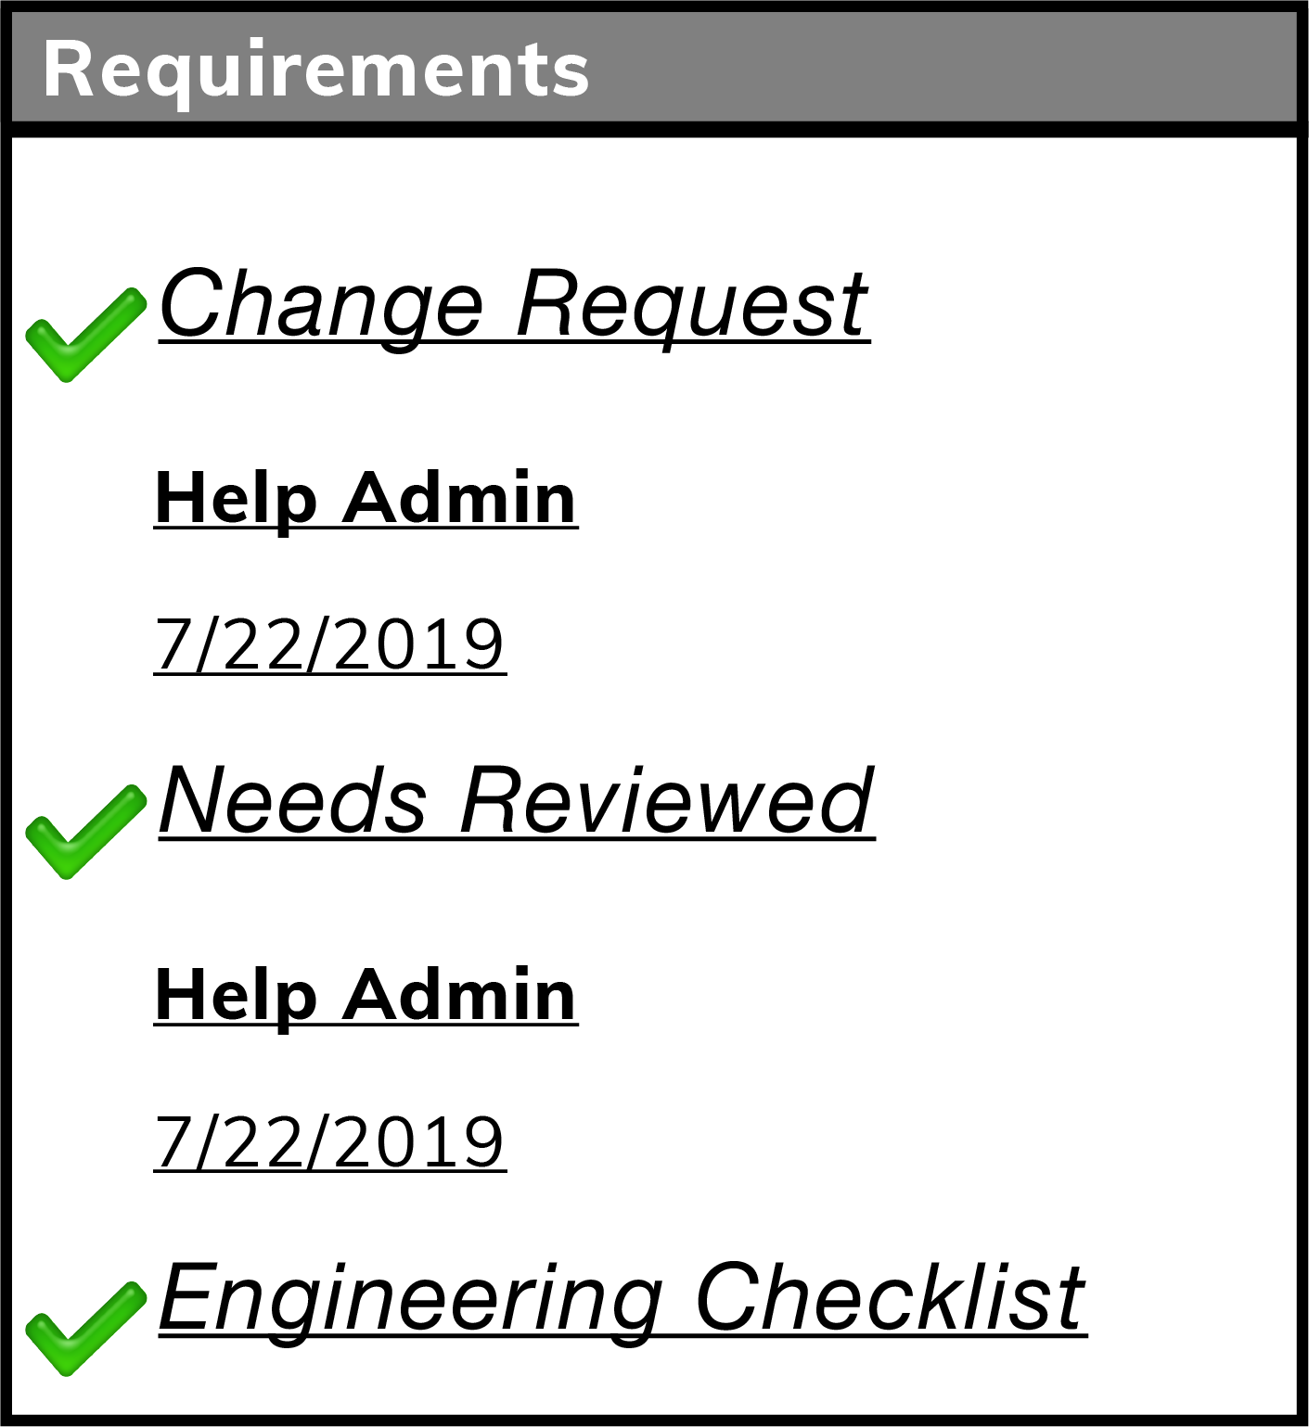Viewport: 1309px width, 1427px height.
Task: Show the Needs Reviewed completion date details
Action: tap(329, 1141)
